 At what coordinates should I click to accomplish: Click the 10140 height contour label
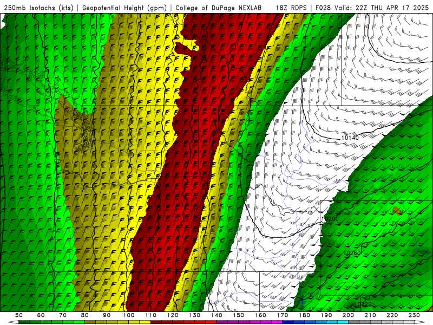coord(350,138)
